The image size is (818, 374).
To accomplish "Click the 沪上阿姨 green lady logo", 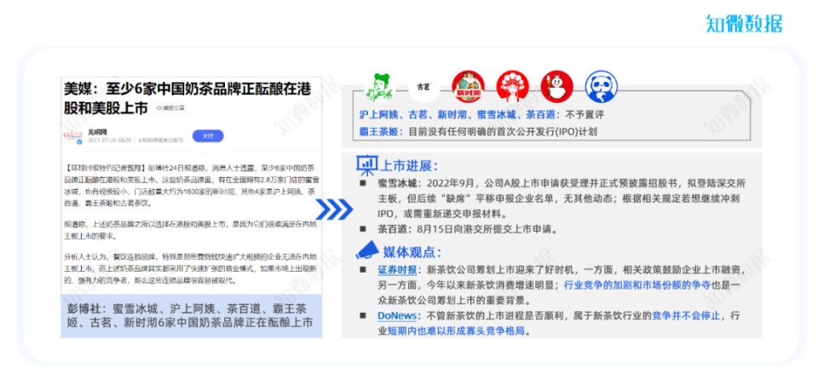I will (381, 87).
